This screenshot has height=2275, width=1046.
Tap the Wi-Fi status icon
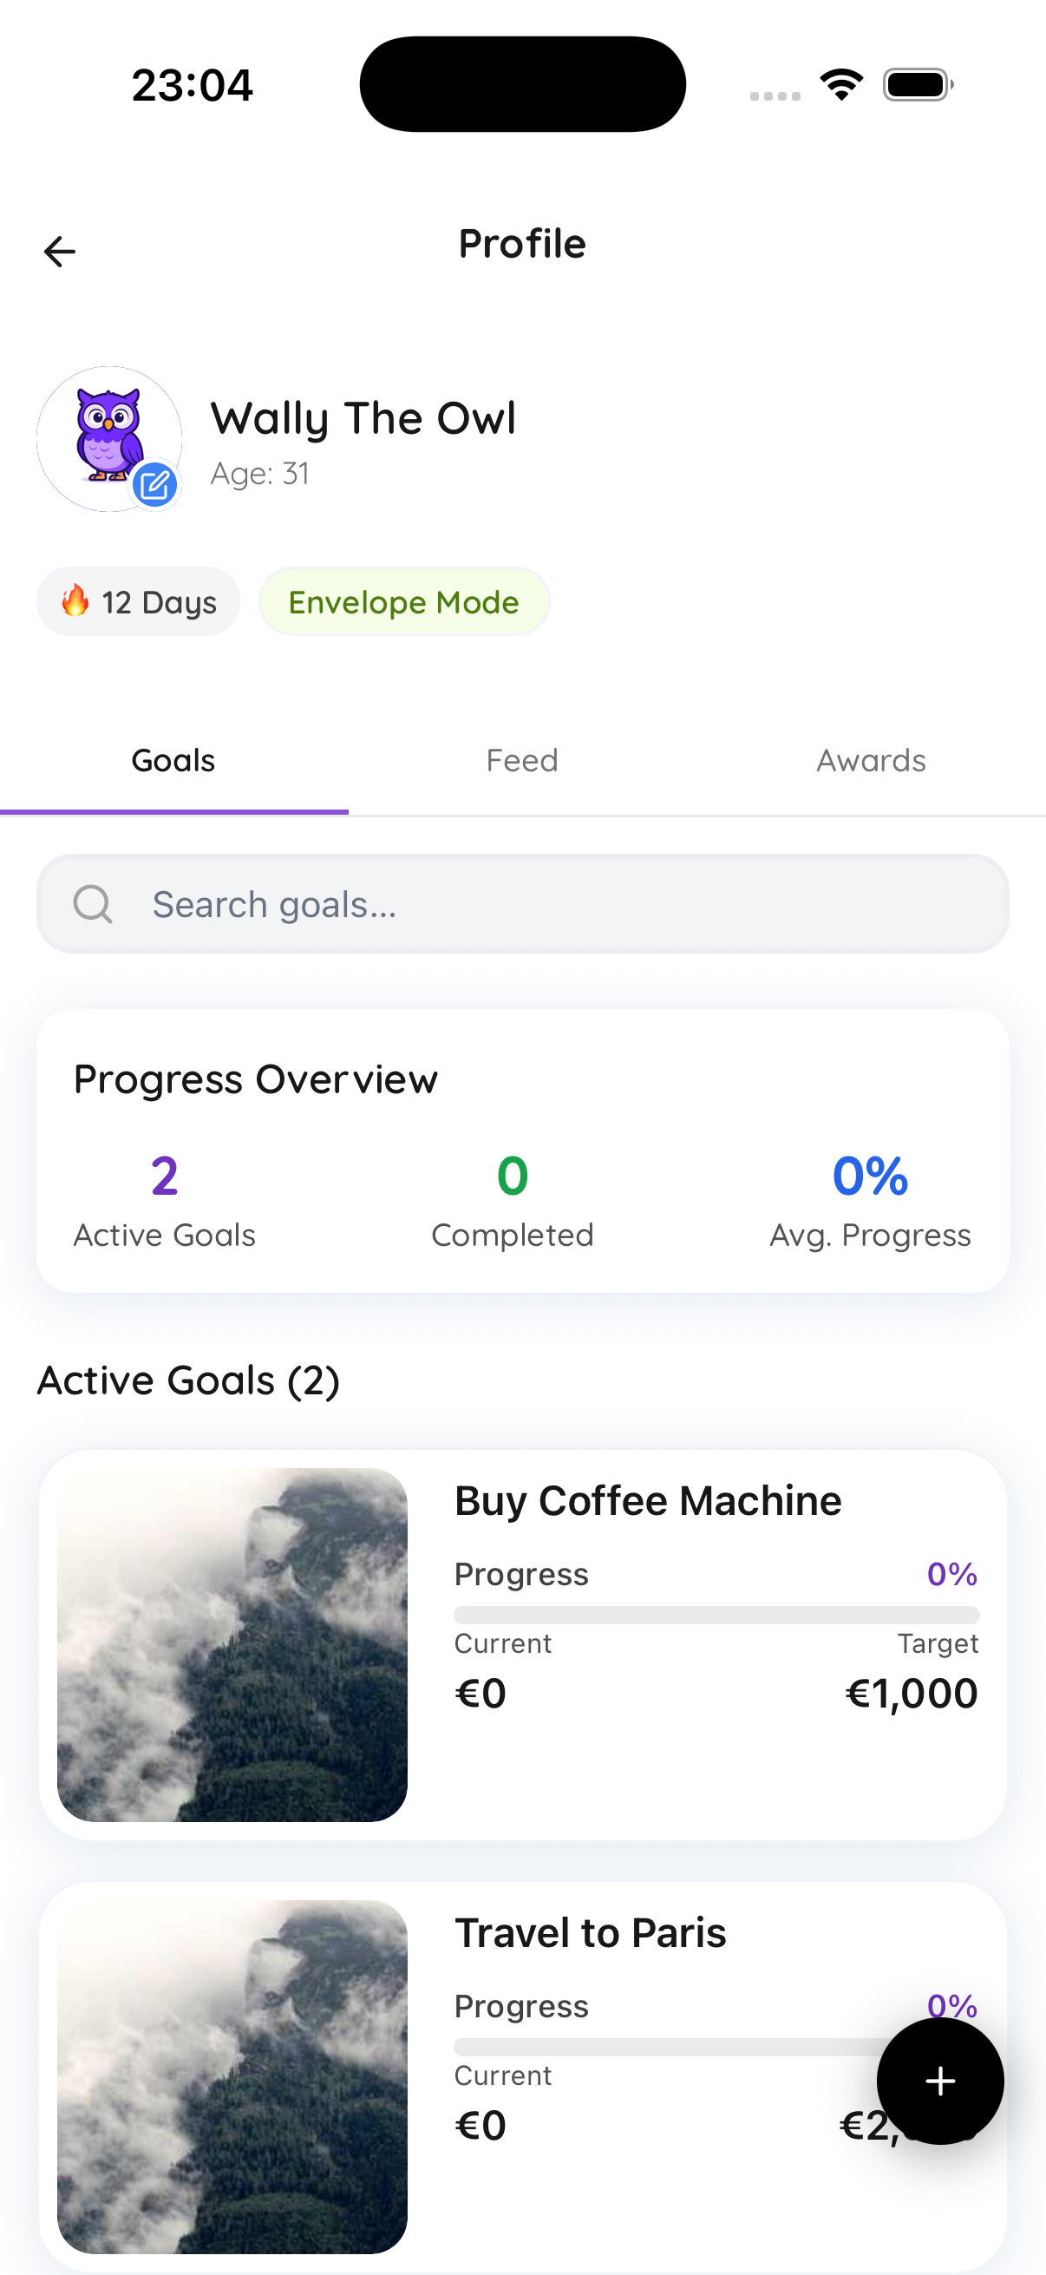pyautogui.click(x=841, y=85)
